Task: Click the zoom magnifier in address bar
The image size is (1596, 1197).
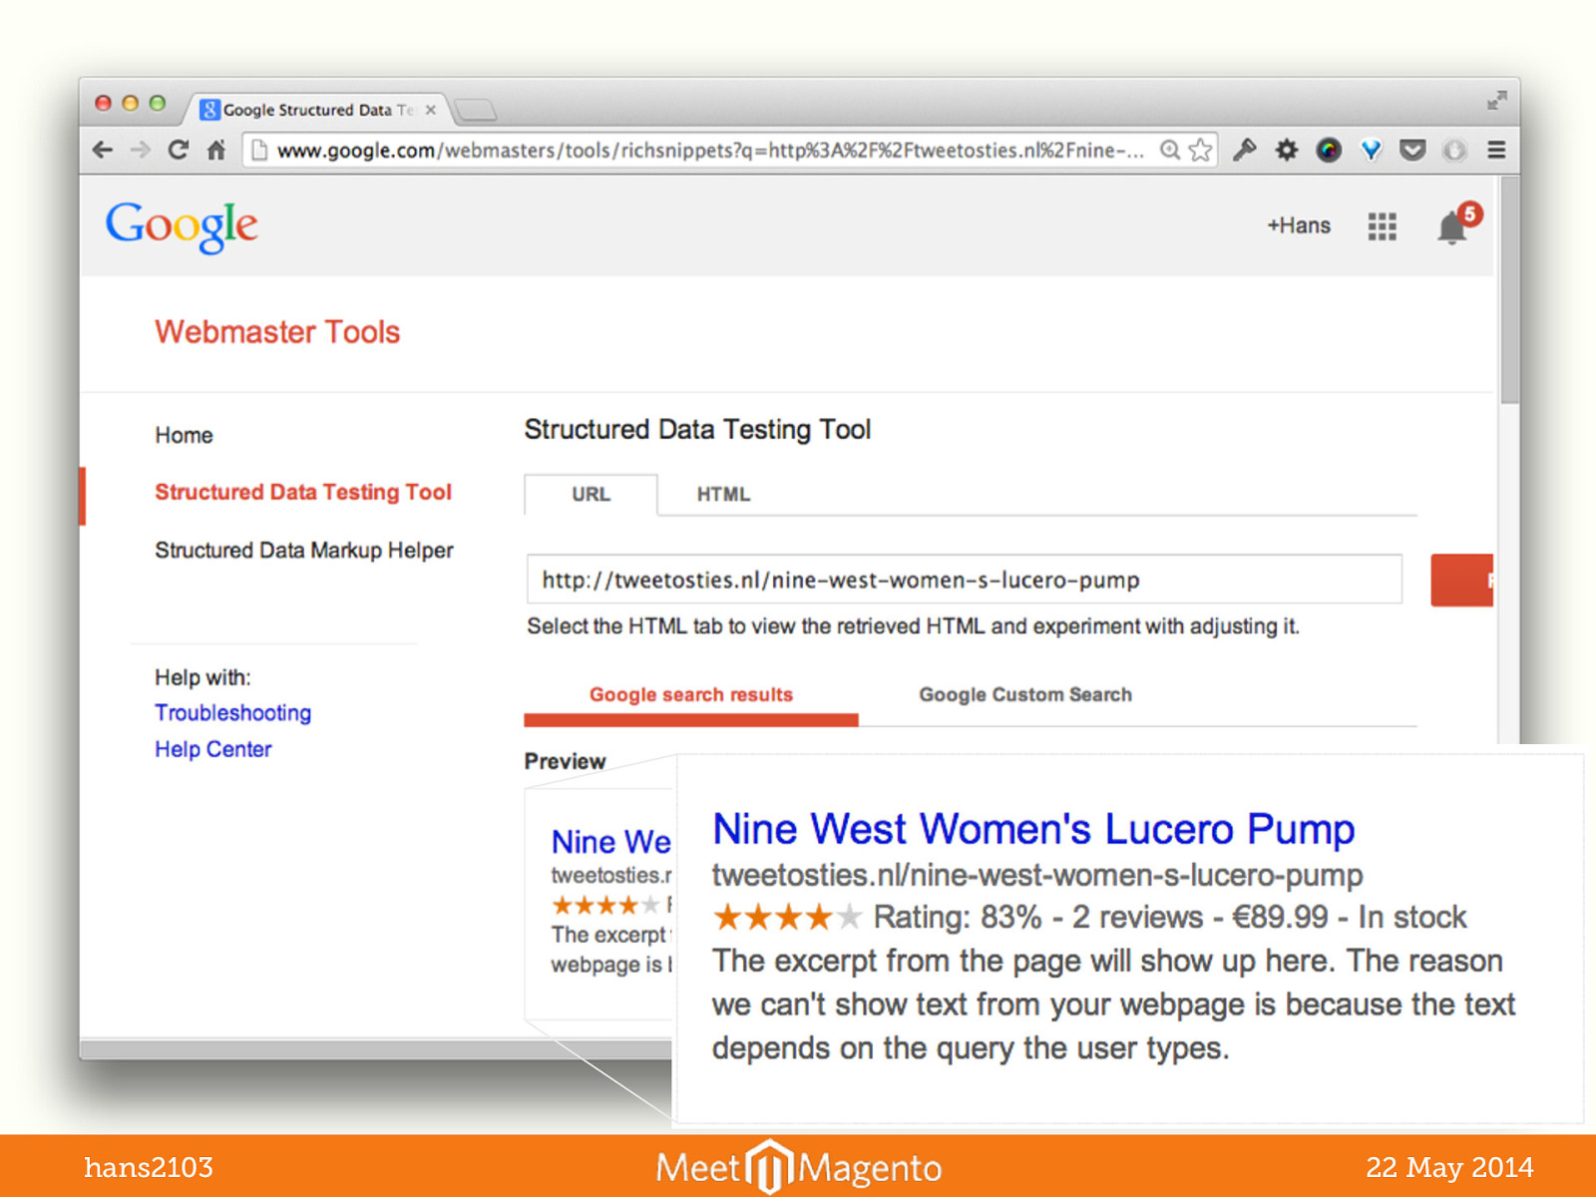Action: (1170, 150)
